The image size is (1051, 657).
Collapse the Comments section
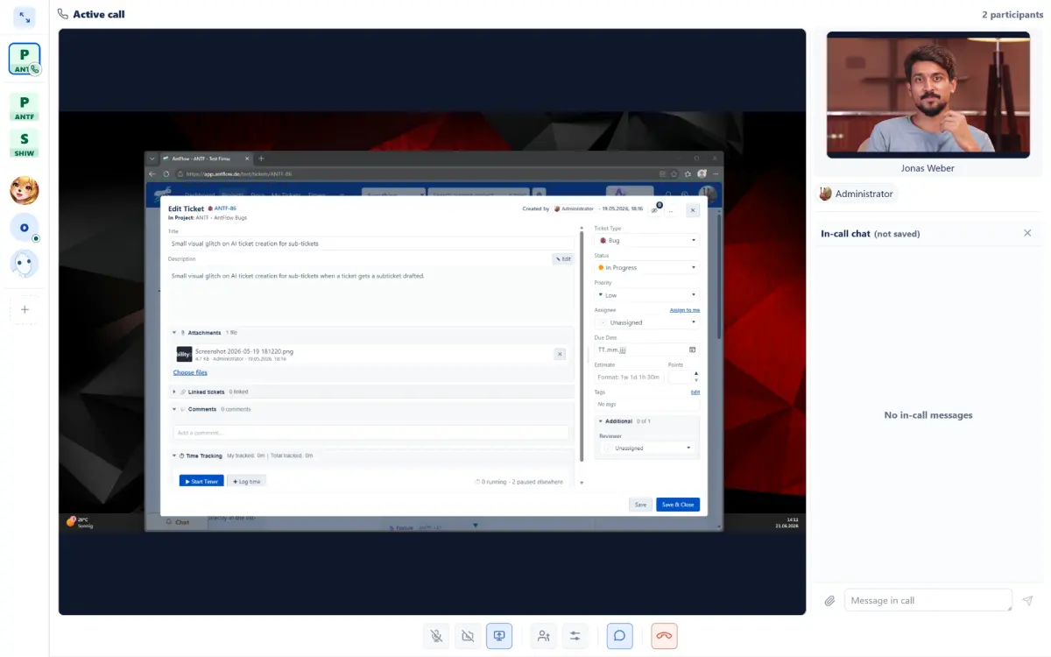tap(175, 409)
